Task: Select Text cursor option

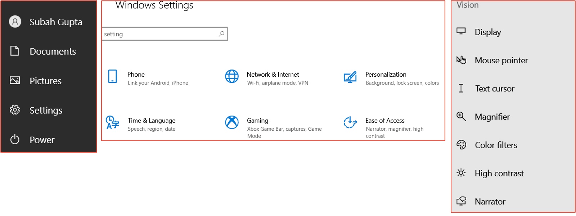Action: coord(513,89)
